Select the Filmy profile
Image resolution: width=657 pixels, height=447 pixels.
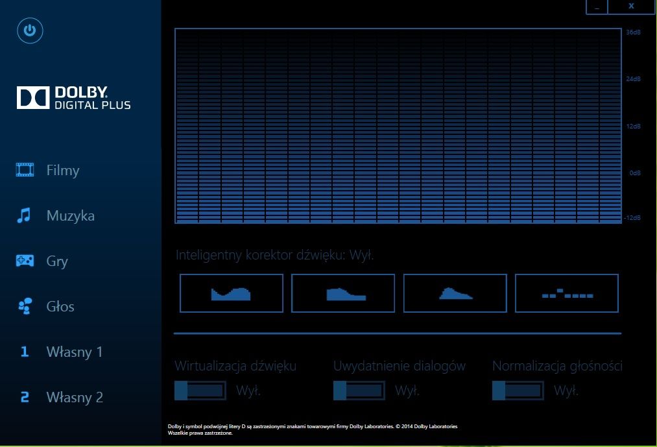coord(63,170)
